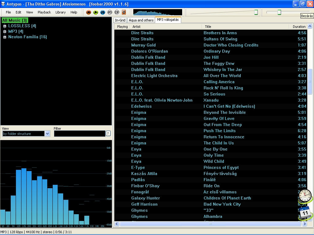Select the 'Fényév távolság' track

pyautogui.click(x=210, y=174)
